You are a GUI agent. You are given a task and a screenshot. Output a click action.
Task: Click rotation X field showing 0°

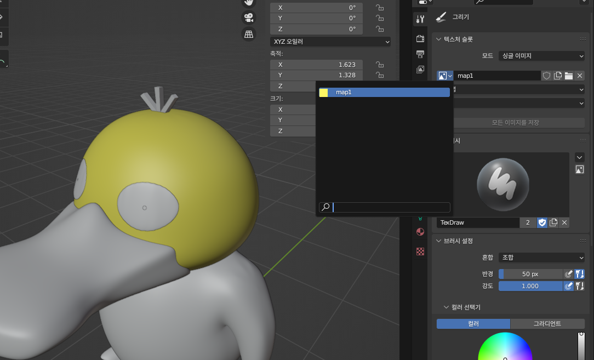tap(316, 8)
